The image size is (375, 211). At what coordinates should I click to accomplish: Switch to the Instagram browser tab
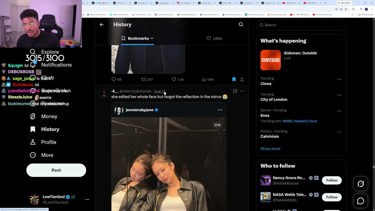point(185,3)
